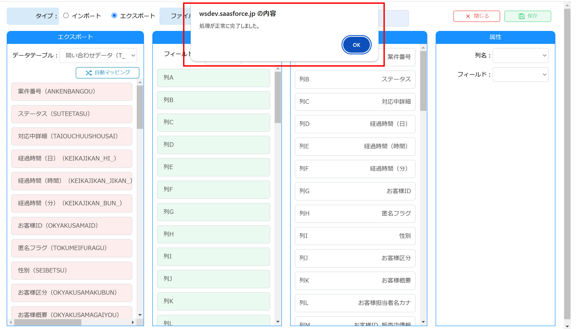
Task: Select mapped row 列D 経過時間（日）
Action: (x=355, y=124)
